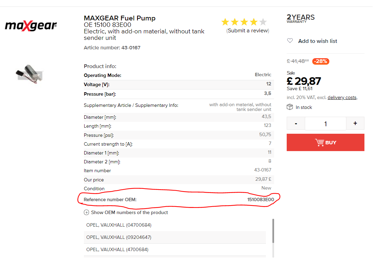Screen dimensions: 375x261
Task: Click the quantity input field
Action: 325,124
